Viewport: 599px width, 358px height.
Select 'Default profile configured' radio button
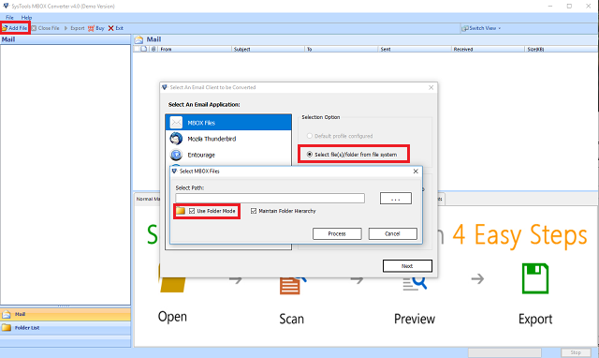[310, 136]
